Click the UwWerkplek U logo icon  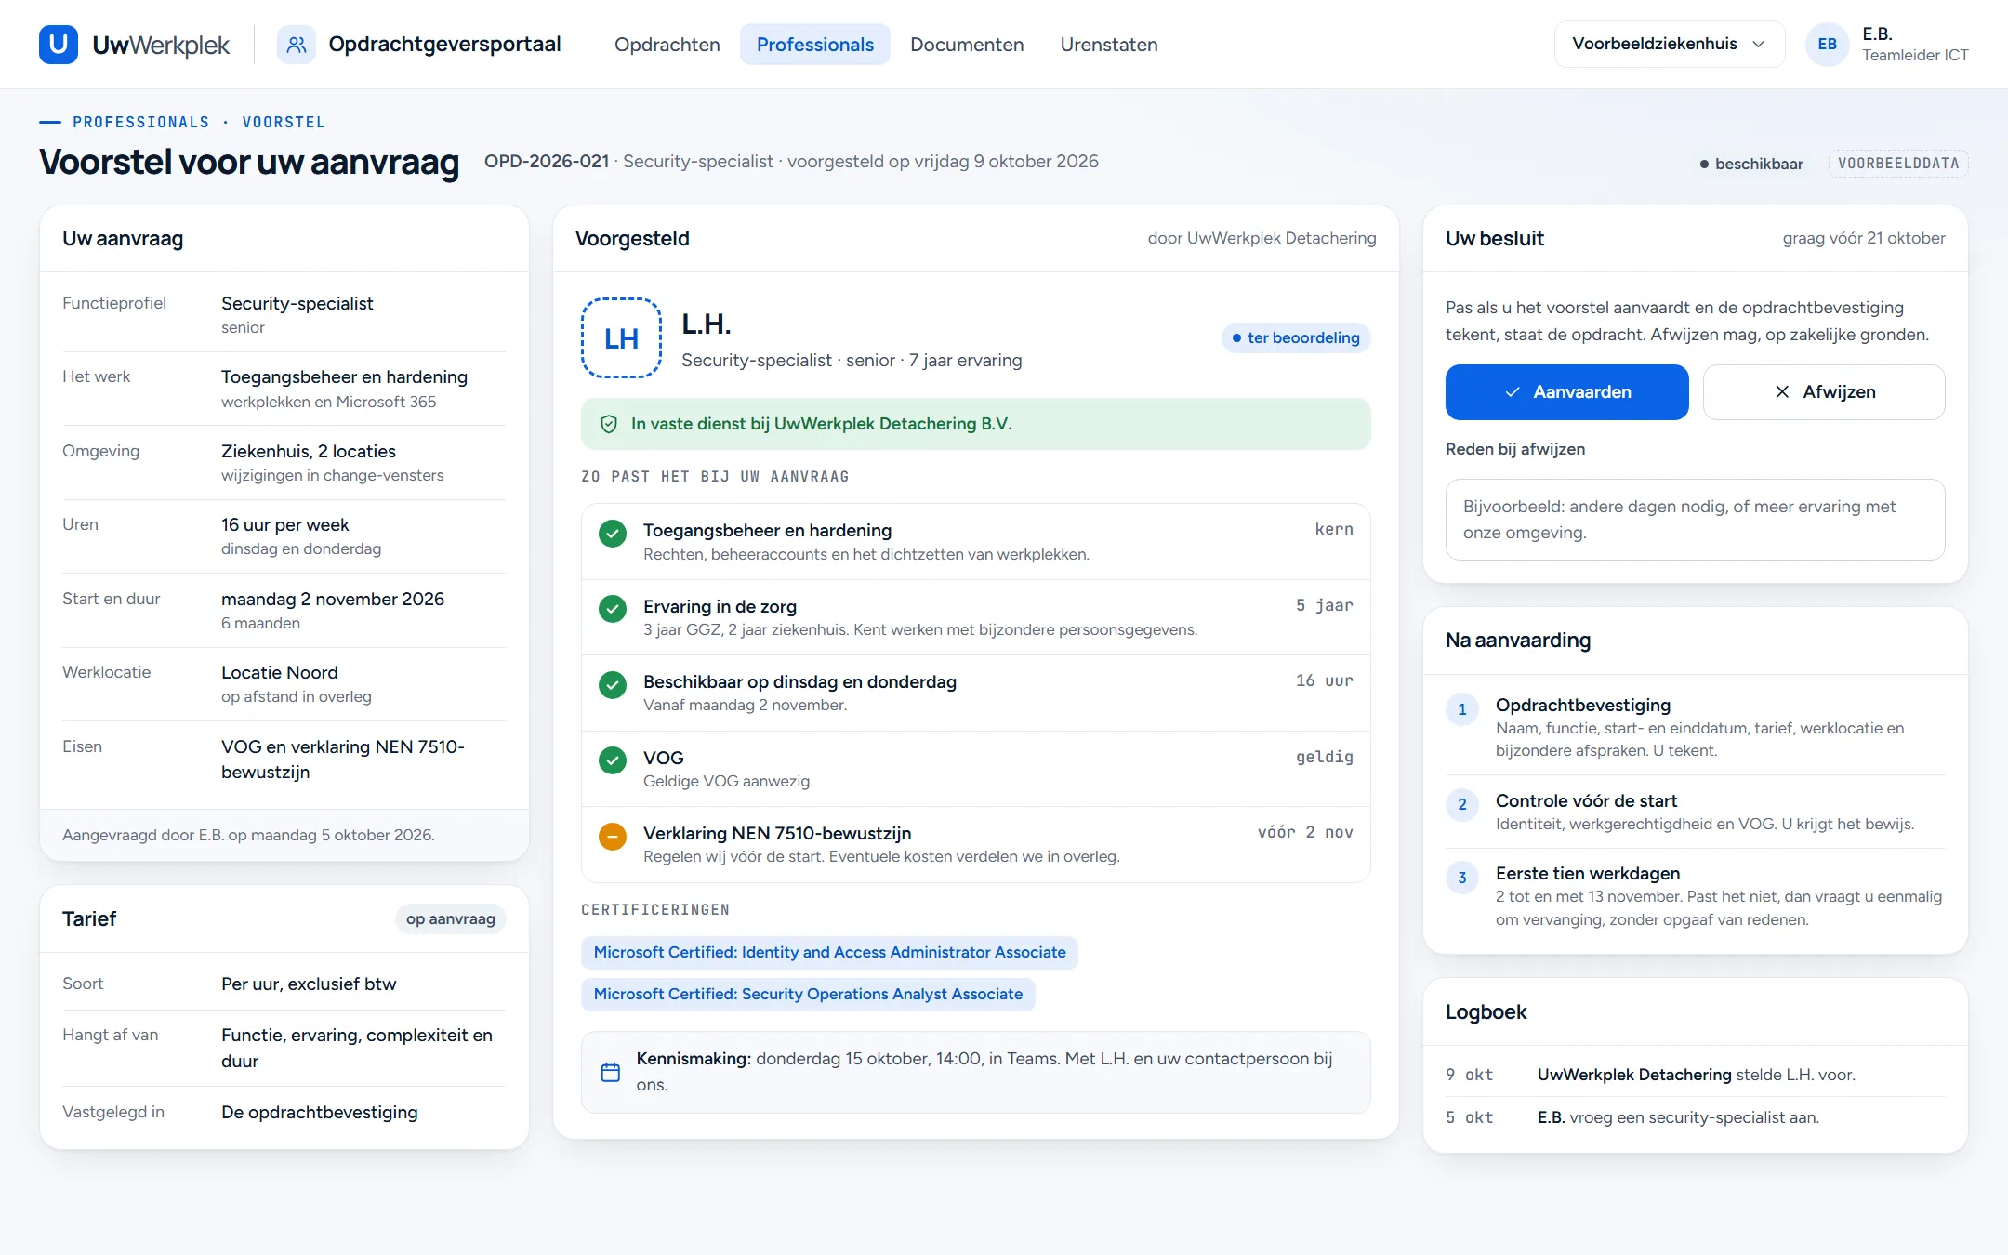point(59,45)
